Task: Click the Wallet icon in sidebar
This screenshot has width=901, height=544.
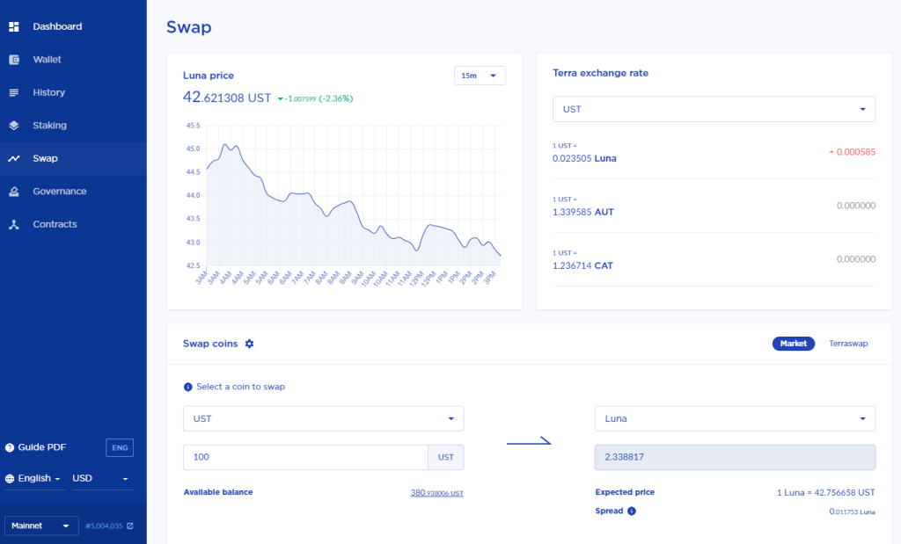Action: tap(14, 60)
